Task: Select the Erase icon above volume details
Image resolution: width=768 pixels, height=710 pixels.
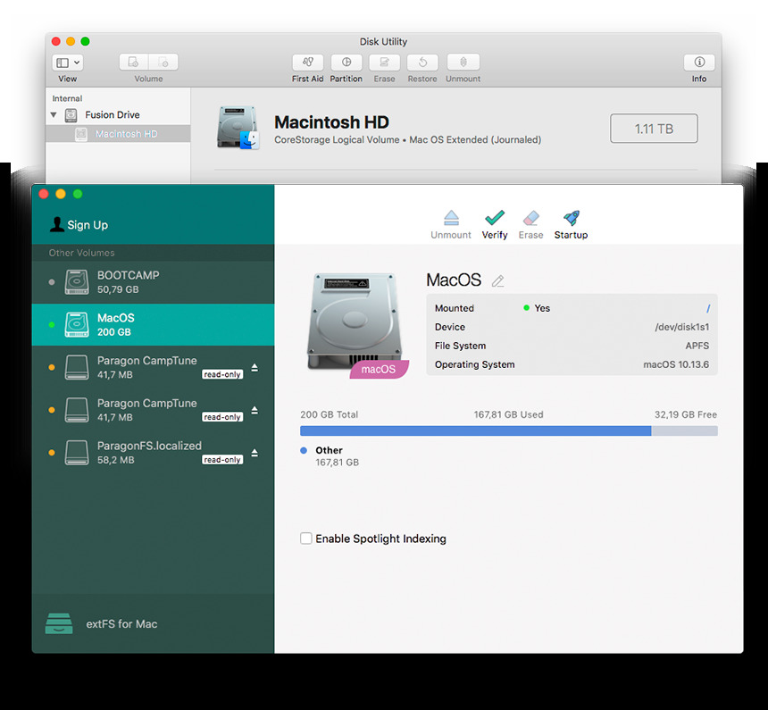Action: click(x=530, y=221)
